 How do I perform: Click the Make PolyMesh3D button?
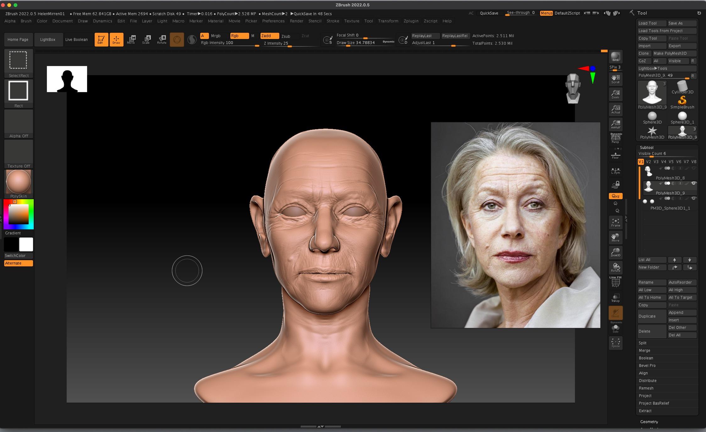click(674, 53)
